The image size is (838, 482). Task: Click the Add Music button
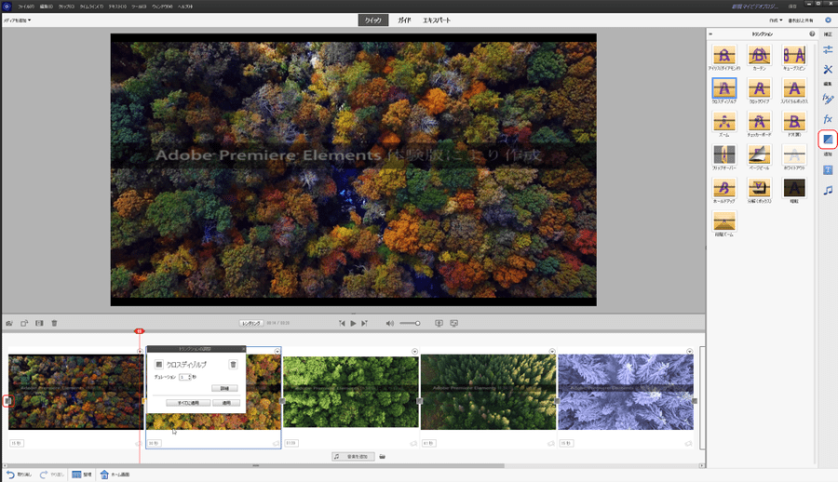pyautogui.click(x=353, y=456)
